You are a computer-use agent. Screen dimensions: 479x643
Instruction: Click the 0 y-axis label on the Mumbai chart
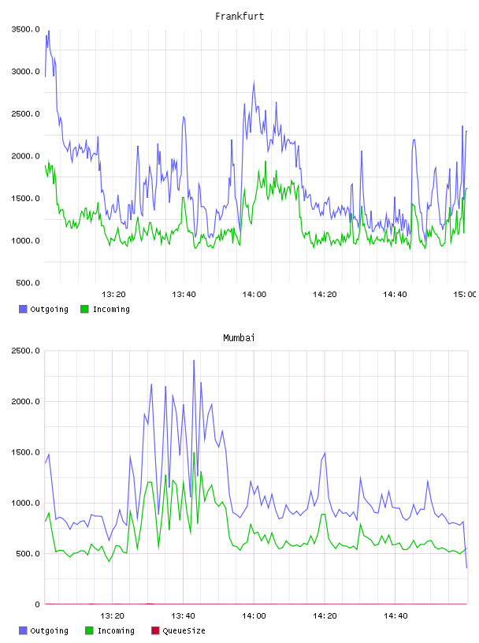point(37,604)
